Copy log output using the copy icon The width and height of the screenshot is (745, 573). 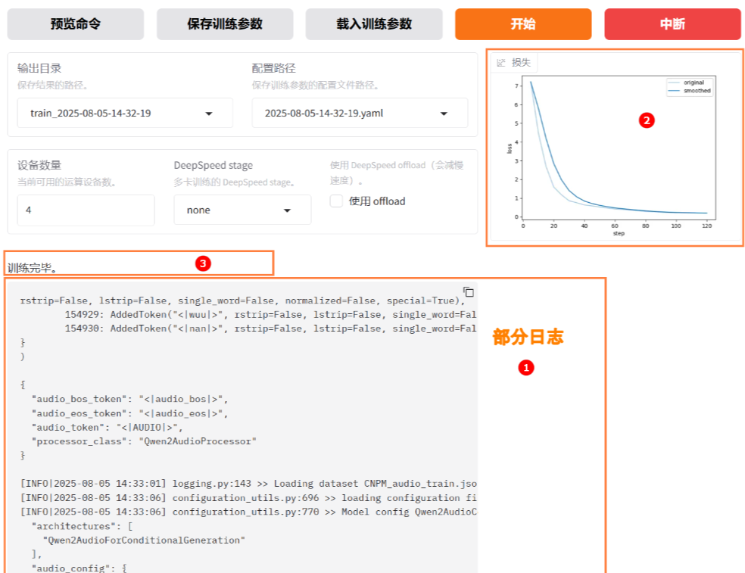coord(469,291)
